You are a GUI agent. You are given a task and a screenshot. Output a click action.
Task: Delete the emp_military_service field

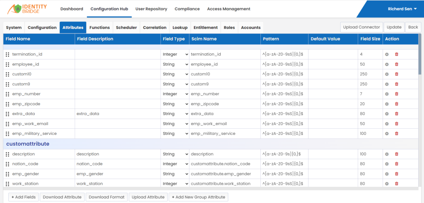(x=397, y=133)
